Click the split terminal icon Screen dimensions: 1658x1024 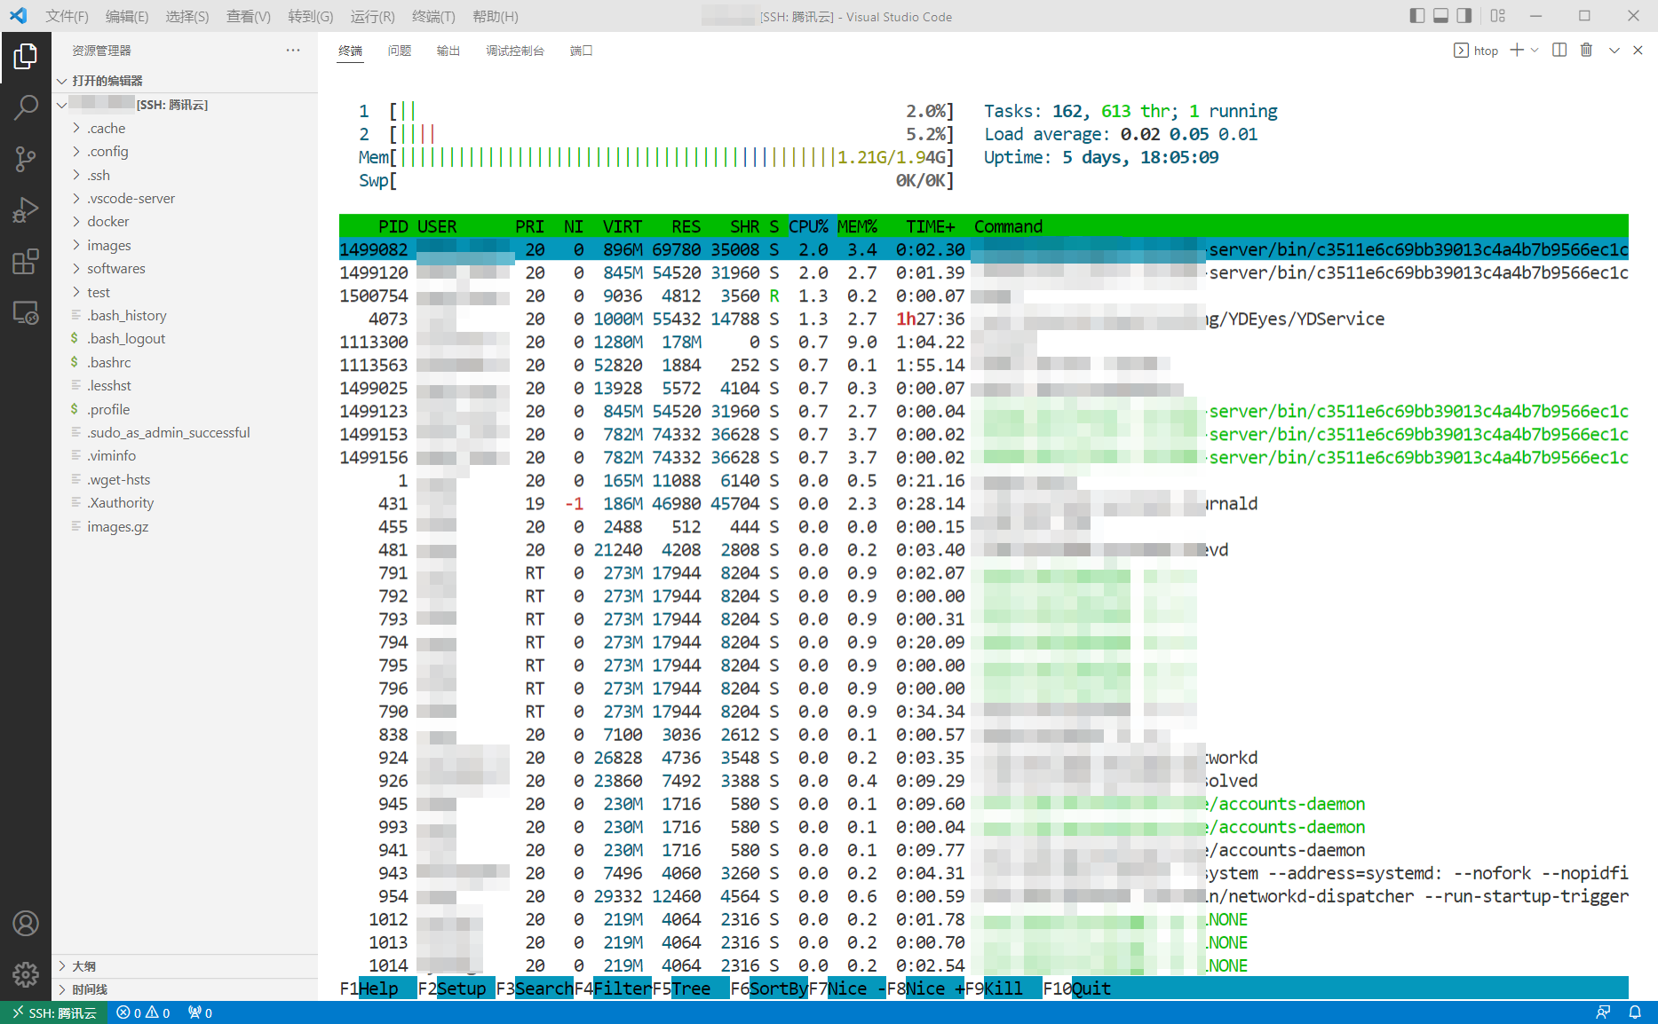pyautogui.click(x=1559, y=51)
